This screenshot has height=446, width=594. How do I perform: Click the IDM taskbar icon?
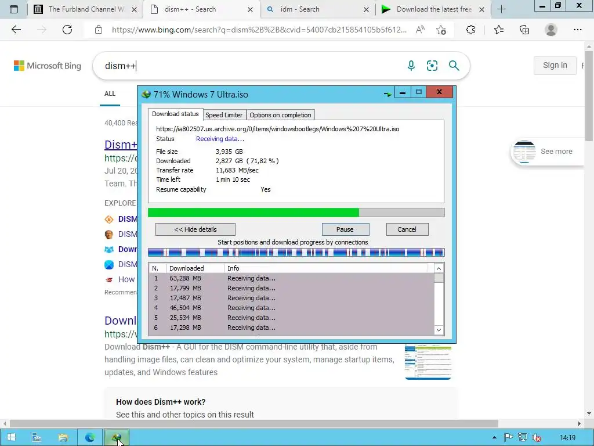click(x=117, y=437)
